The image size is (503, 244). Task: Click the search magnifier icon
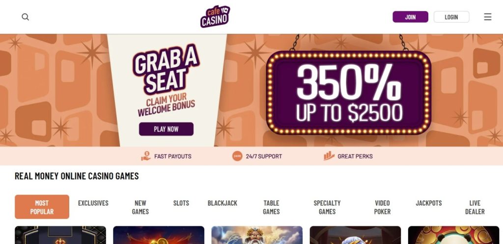(x=26, y=17)
